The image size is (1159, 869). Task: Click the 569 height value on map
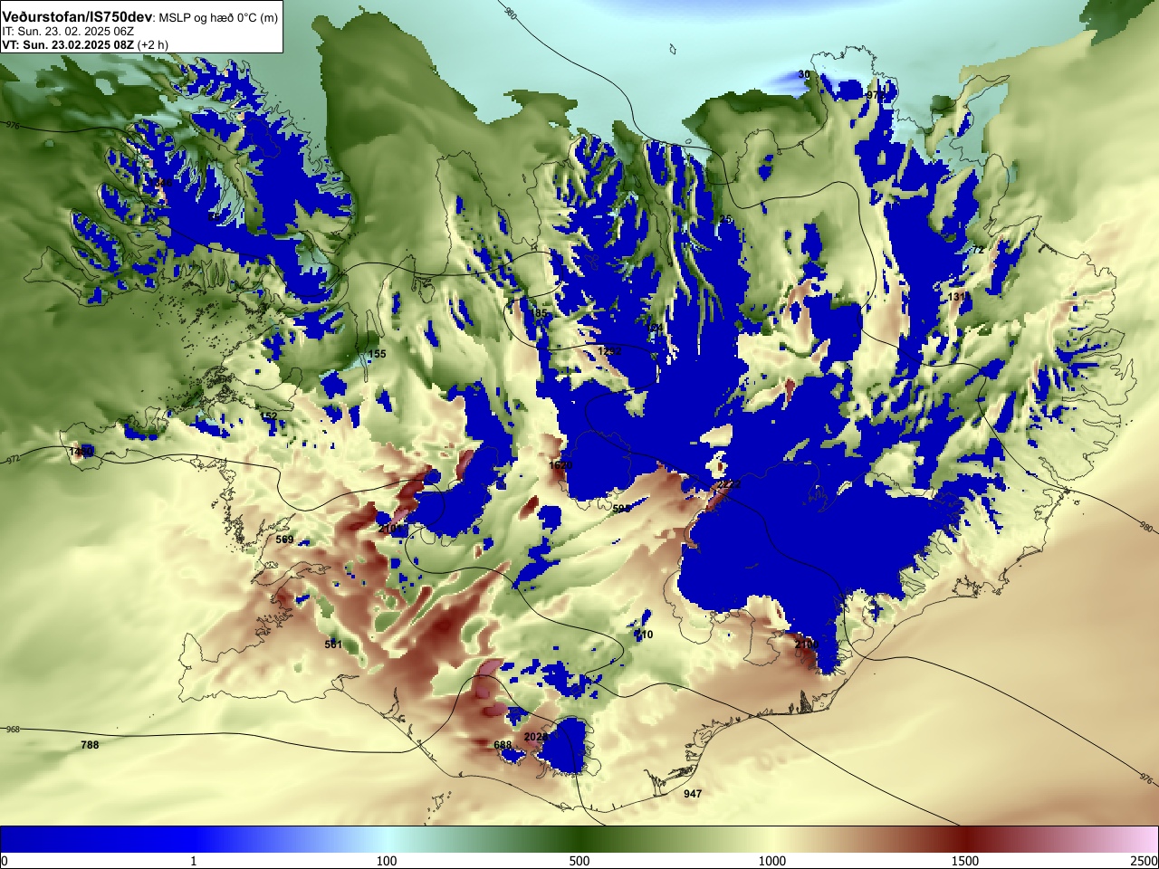(284, 540)
